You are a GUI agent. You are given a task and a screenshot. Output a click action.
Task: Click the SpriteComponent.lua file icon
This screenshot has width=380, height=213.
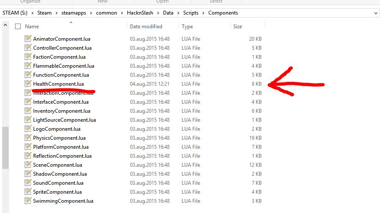coord(28,192)
